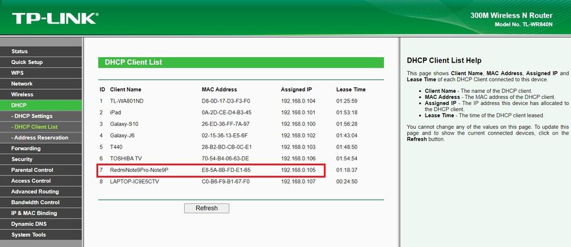Go to IP & MAC Binding
This screenshot has width=571, height=247.
41,213
